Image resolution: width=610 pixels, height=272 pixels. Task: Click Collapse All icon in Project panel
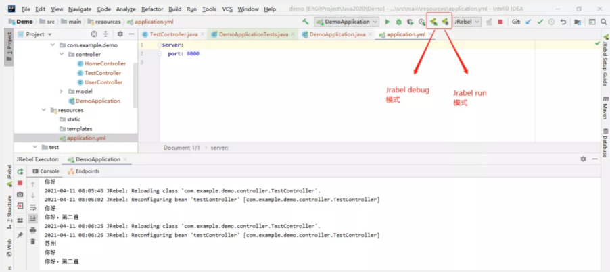(x=105, y=34)
